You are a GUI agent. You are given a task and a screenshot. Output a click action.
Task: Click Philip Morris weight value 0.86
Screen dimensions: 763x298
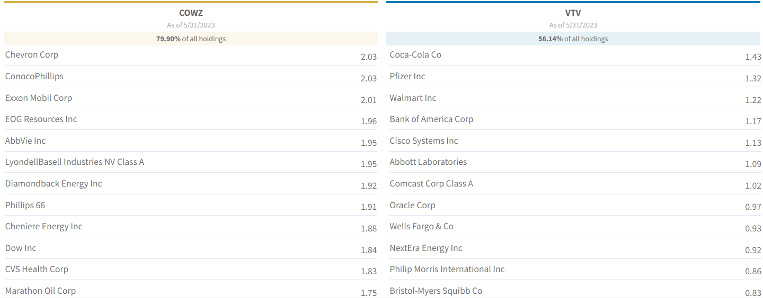[753, 272]
